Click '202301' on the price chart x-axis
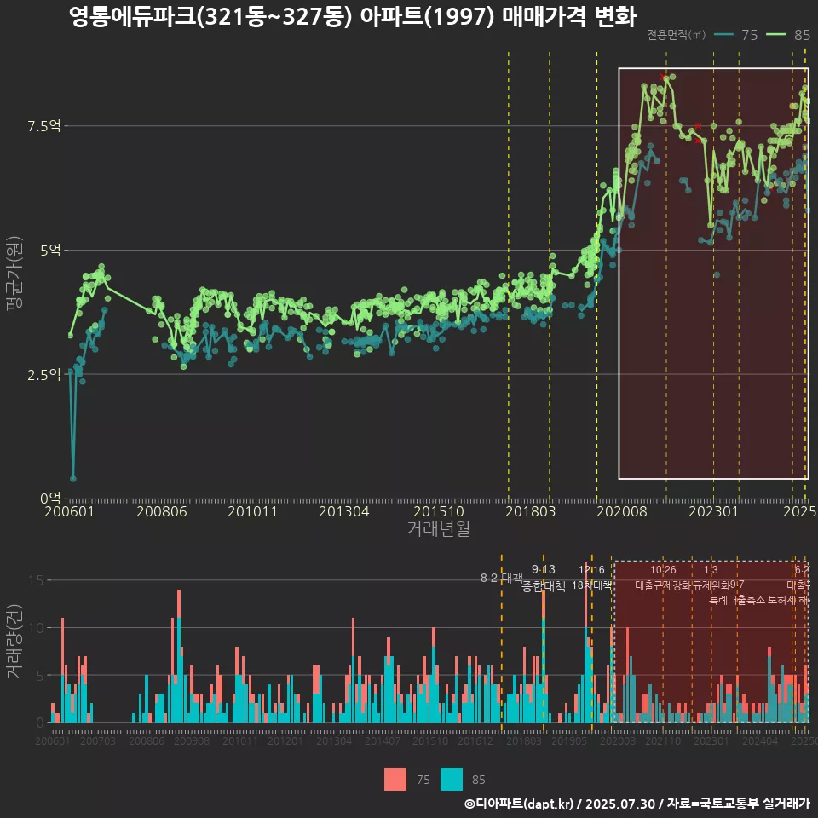Viewport: 818px width, 818px height. [x=714, y=511]
